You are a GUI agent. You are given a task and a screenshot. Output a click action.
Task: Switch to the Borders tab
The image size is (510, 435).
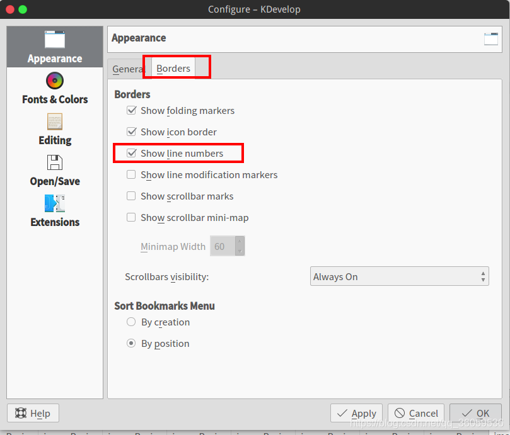(173, 69)
